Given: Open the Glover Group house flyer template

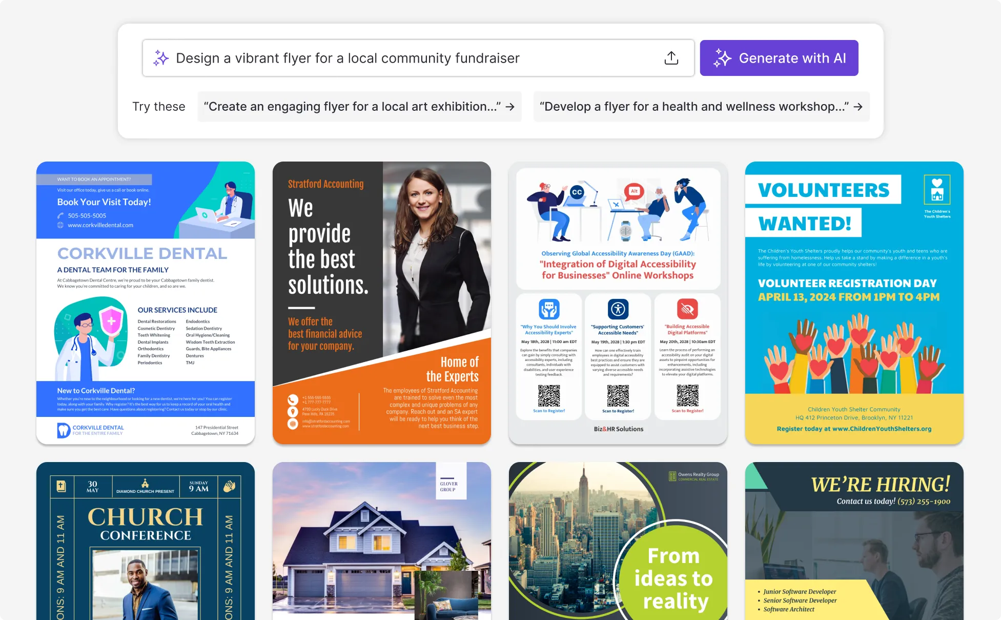Looking at the screenshot, I should tap(381, 541).
